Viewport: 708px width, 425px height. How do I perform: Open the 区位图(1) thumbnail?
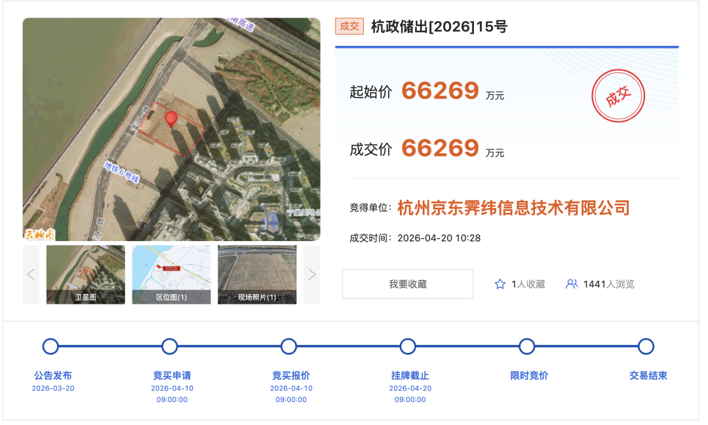(x=171, y=274)
